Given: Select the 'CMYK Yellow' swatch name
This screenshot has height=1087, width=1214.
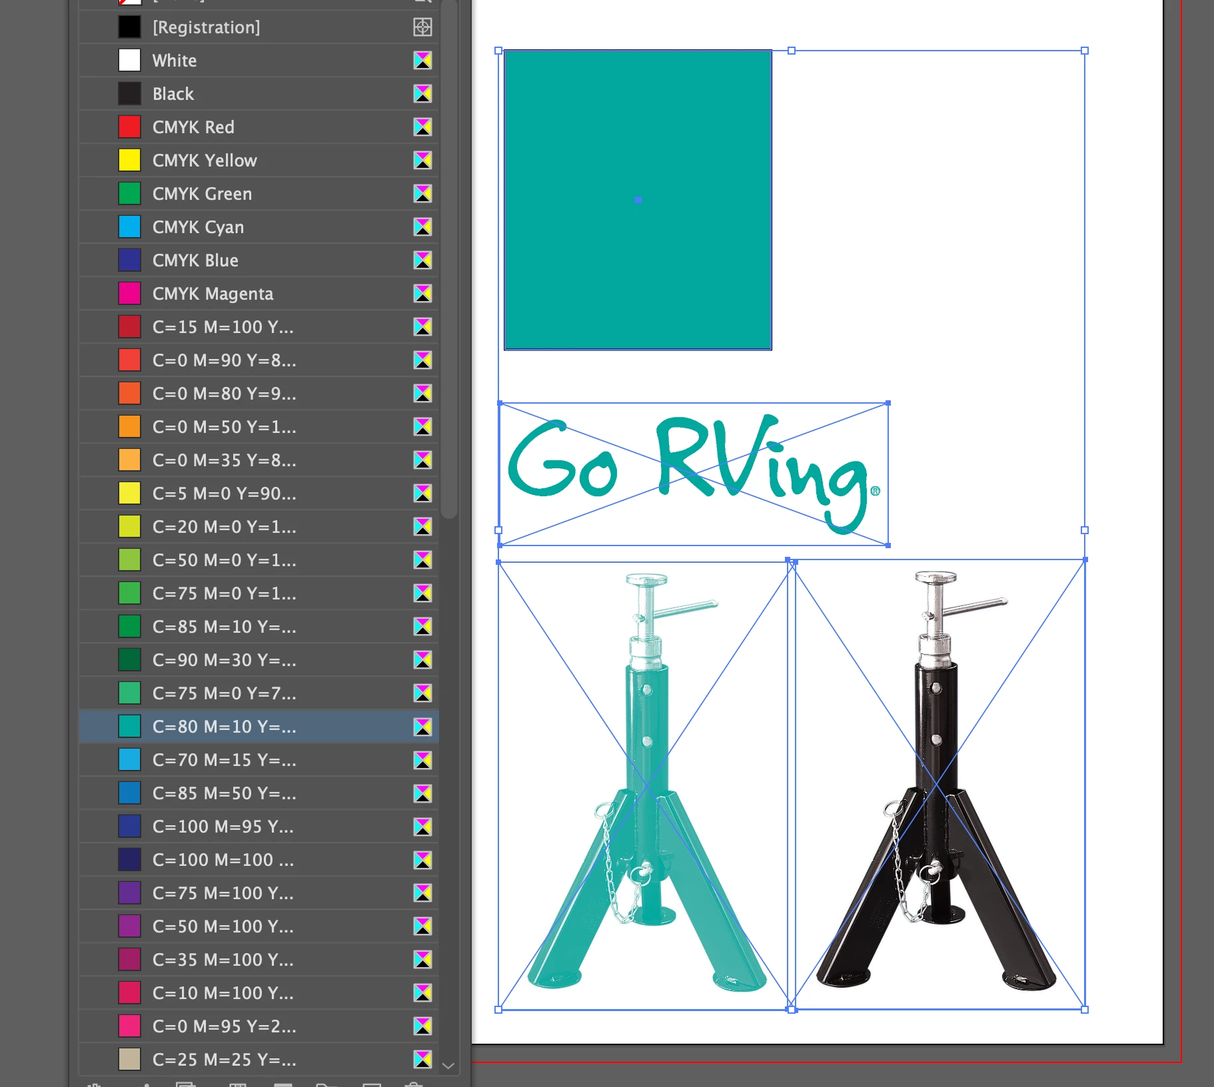Looking at the screenshot, I should [x=205, y=161].
